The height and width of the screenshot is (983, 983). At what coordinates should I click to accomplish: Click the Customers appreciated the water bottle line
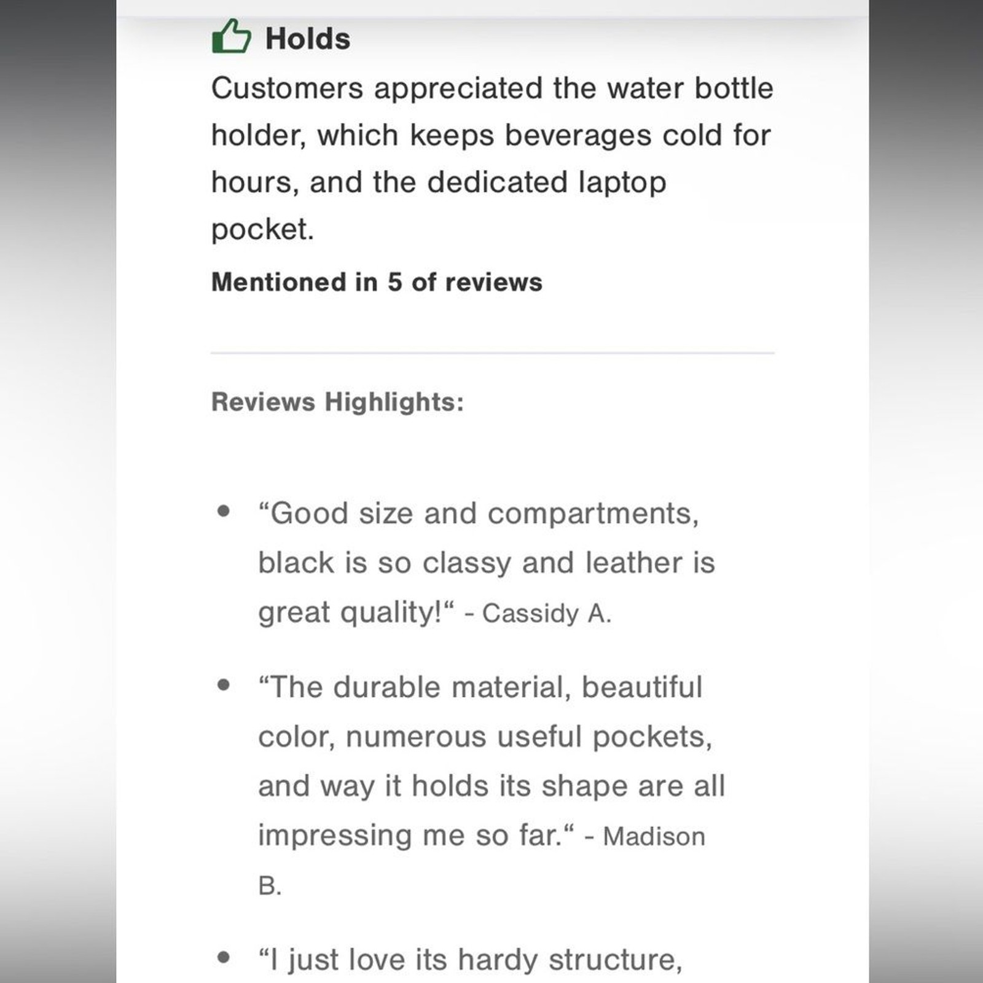point(492,88)
